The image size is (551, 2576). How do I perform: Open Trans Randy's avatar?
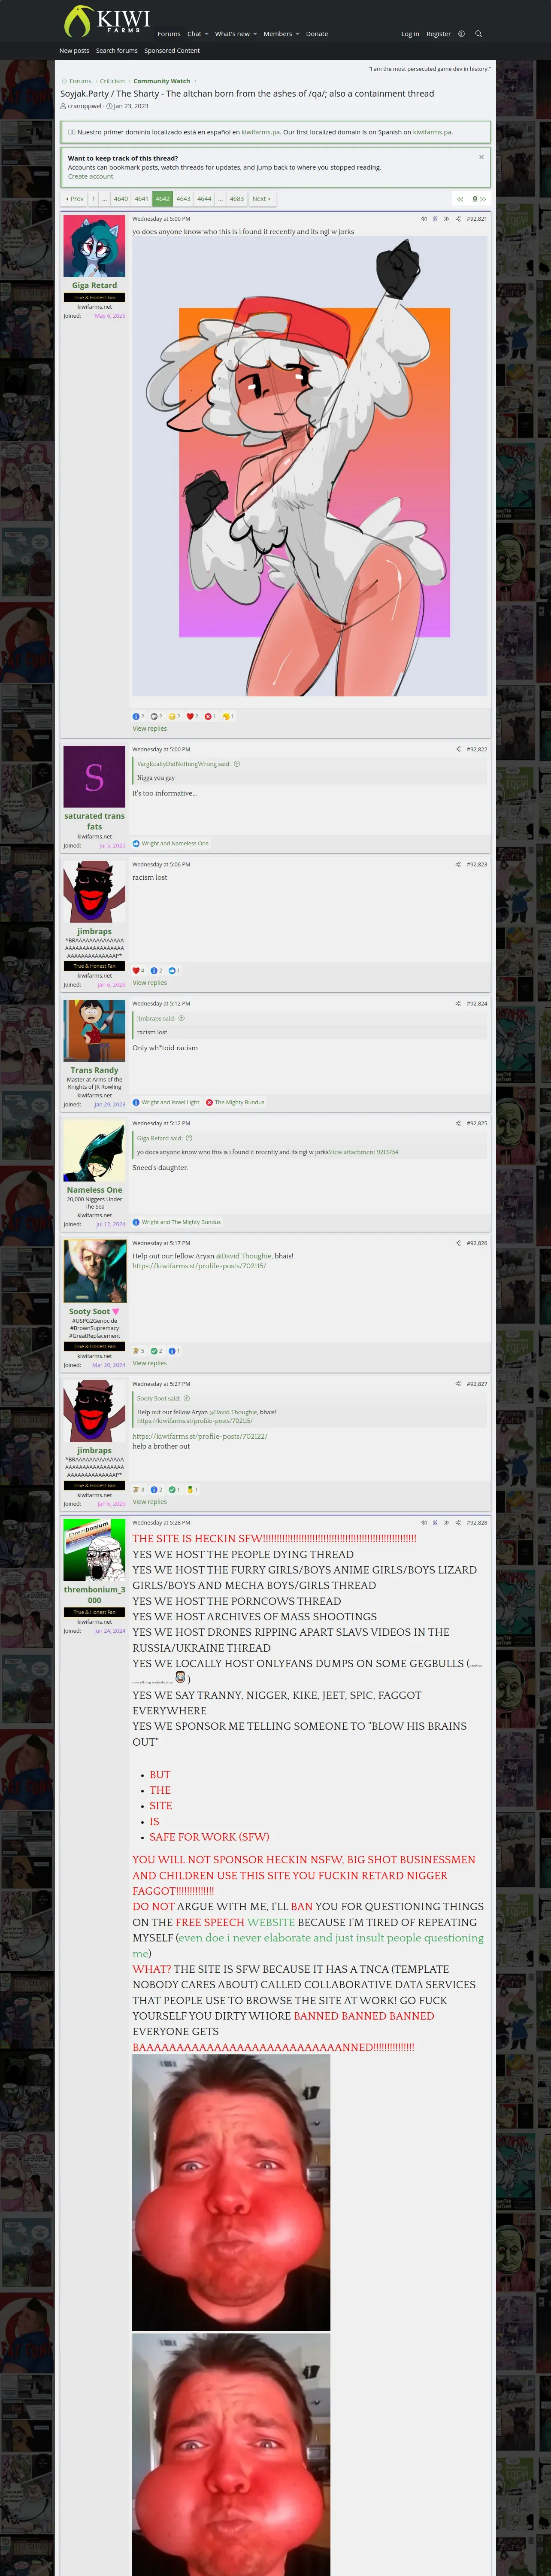(94, 1031)
